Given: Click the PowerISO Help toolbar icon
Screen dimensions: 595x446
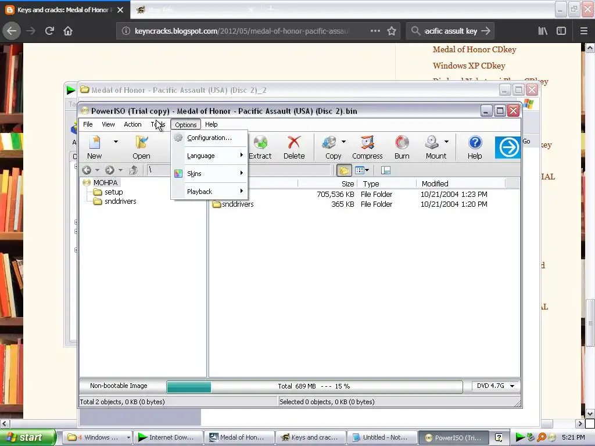Looking at the screenshot, I should [x=475, y=147].
